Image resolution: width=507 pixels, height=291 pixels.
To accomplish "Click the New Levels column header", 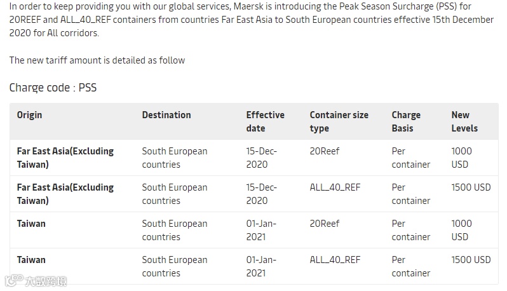I will (464, 121).
